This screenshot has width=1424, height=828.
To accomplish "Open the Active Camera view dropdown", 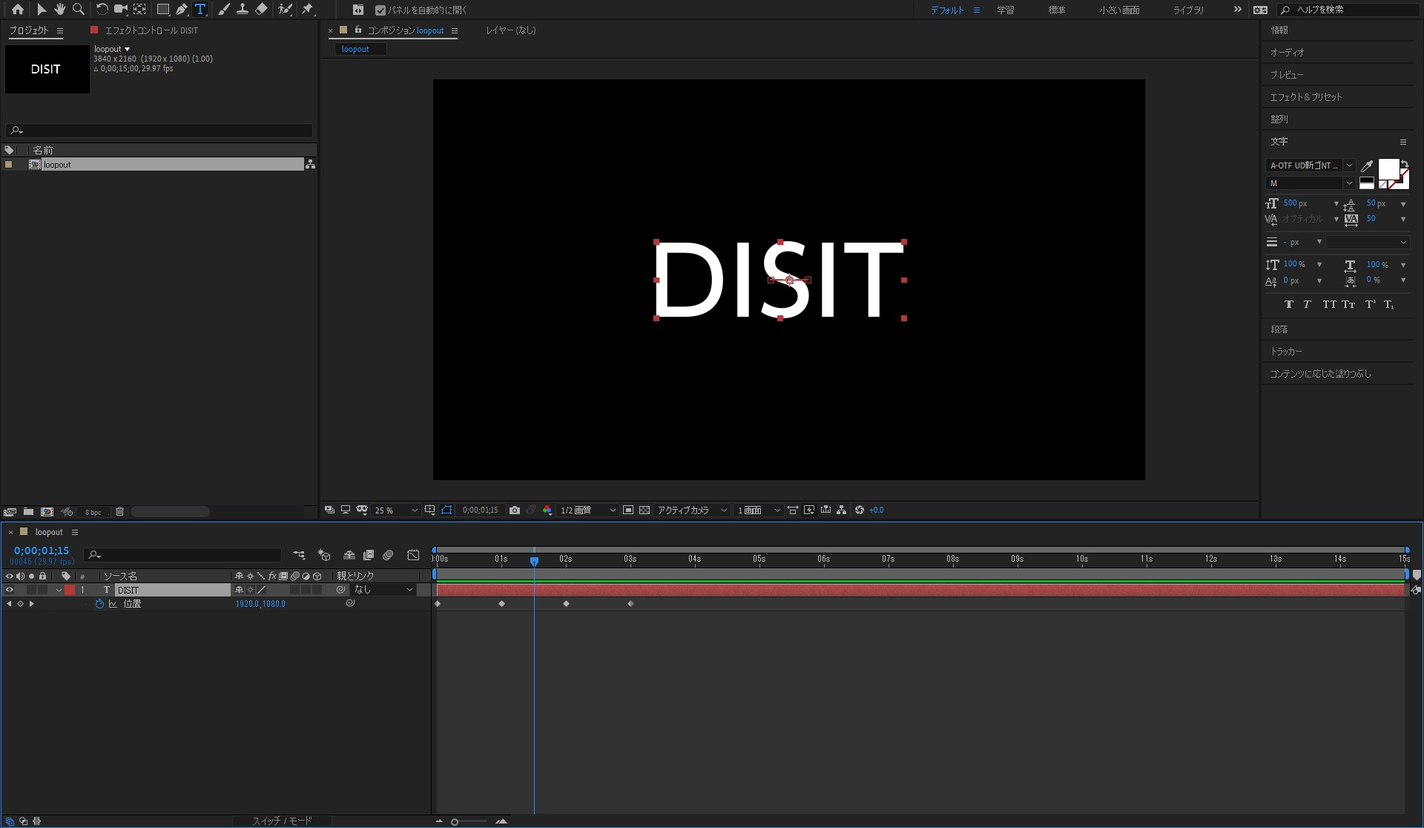I will (x=691, y=510).
